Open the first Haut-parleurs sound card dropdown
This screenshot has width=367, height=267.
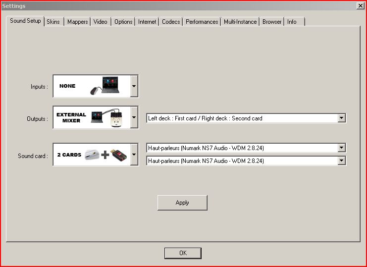click(x=341, y=148)
